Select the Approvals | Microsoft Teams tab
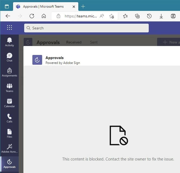This screenshot has width=180, height=173. click(x=46, y=7)
